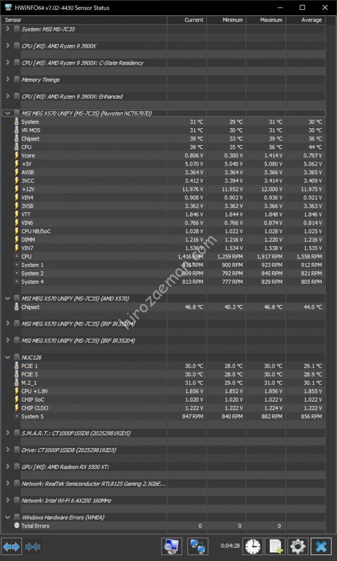This screenshot has width=337, height=561.
Task: Select the 3VSB voltage row label
Action: (27, 206)
